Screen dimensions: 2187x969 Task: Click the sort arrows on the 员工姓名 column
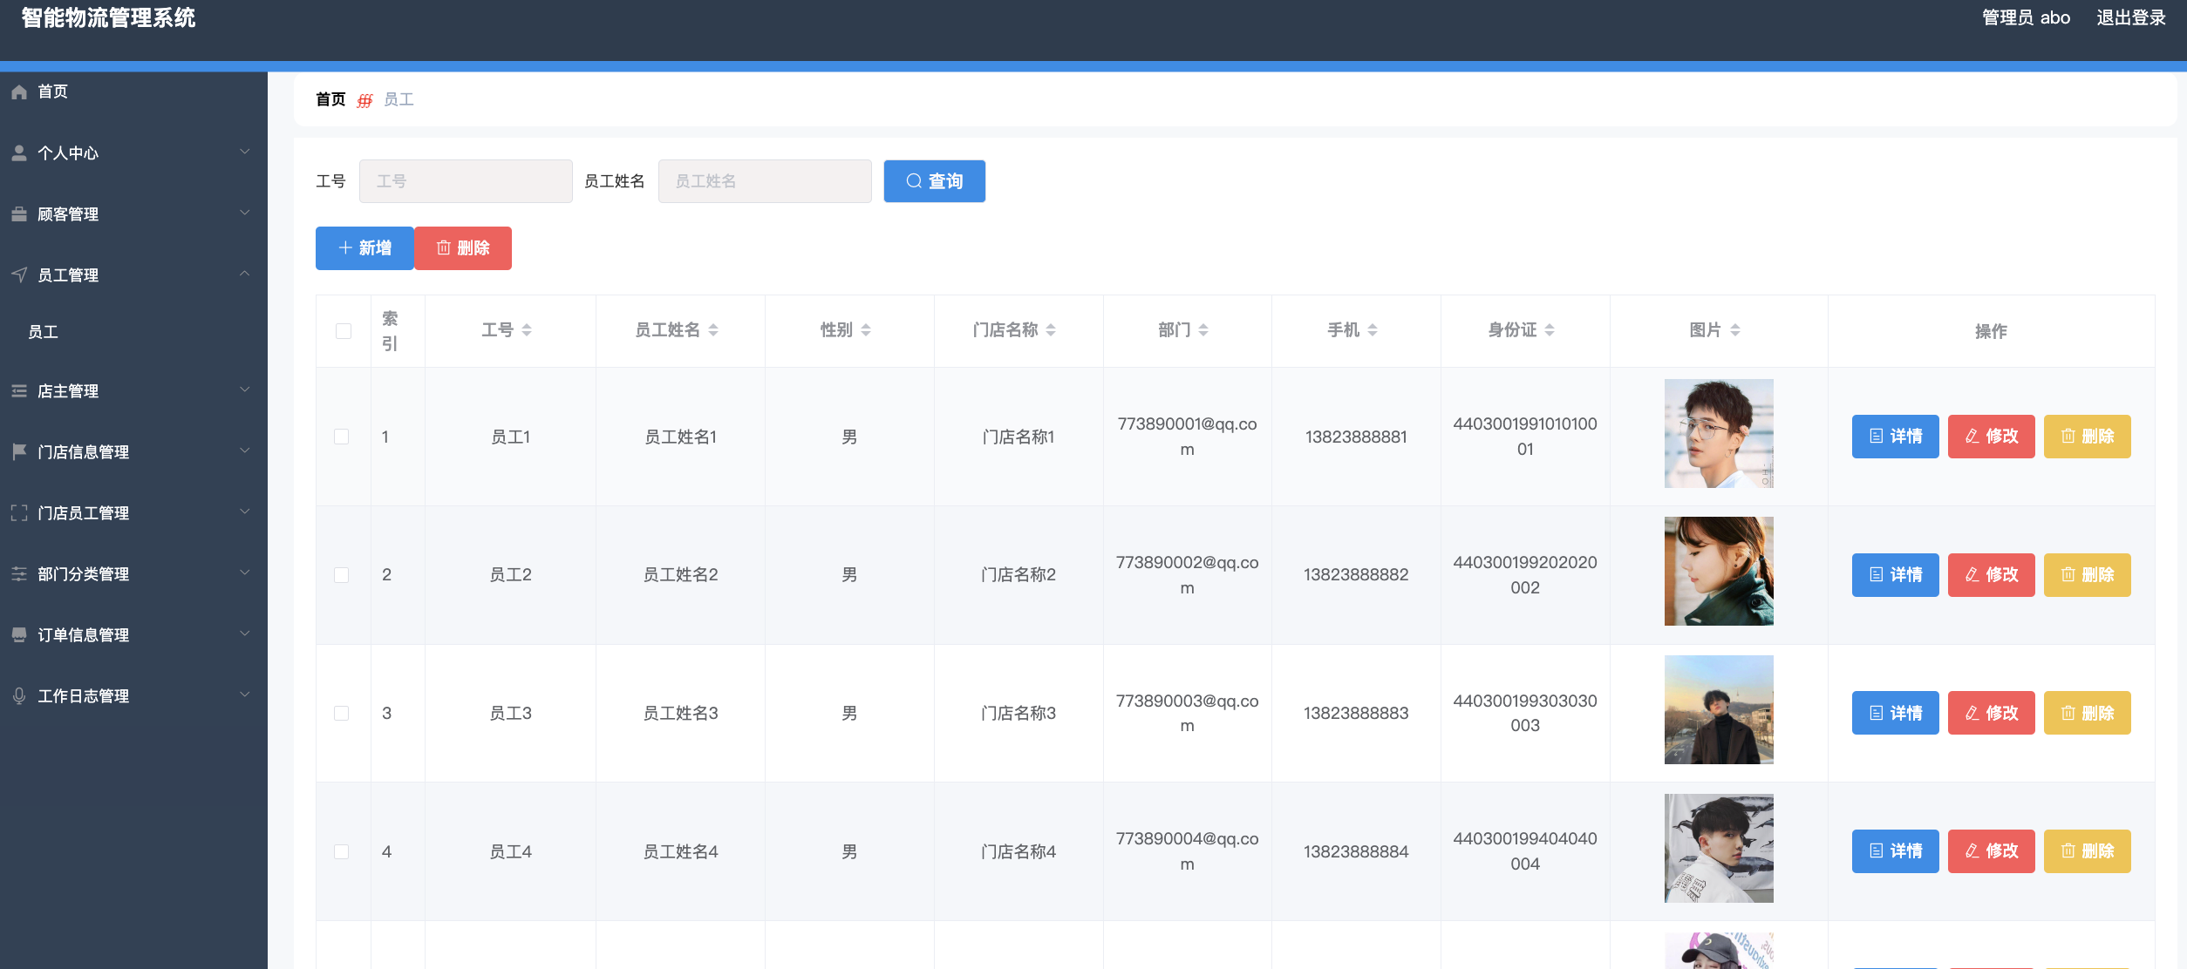pos(713,330)
